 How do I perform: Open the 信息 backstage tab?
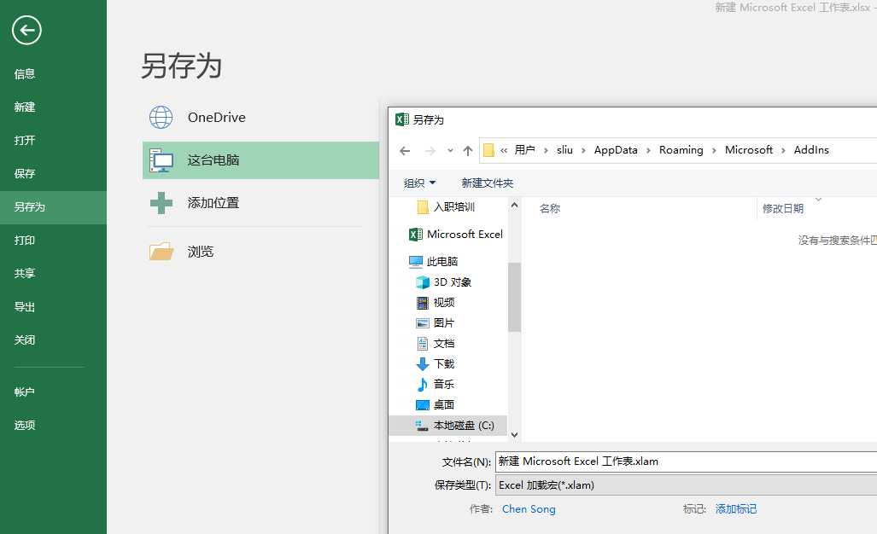53,73
